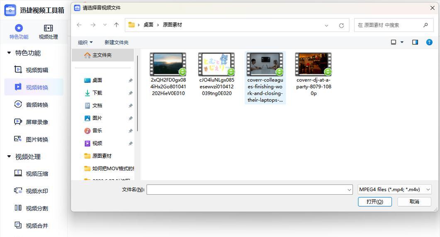Screen dimensions: 440x237
Task: Click 打开(O) button
Action: pyautogui.click(x=374, y=202)
